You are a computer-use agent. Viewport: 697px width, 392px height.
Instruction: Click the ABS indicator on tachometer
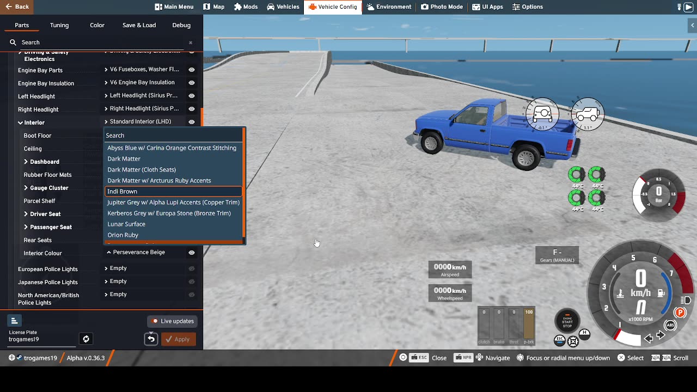pyautogui.click(x=670, y=325)
